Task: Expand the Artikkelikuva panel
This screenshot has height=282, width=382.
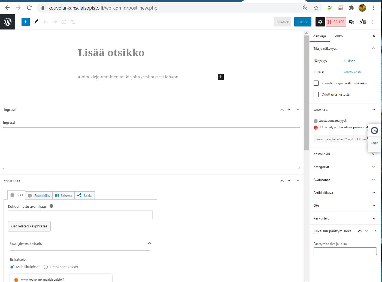Action: pos(345,193)
